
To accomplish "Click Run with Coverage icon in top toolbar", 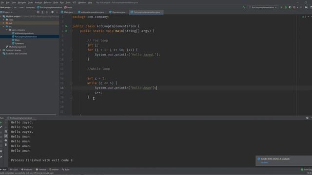I will click(290, 7).
